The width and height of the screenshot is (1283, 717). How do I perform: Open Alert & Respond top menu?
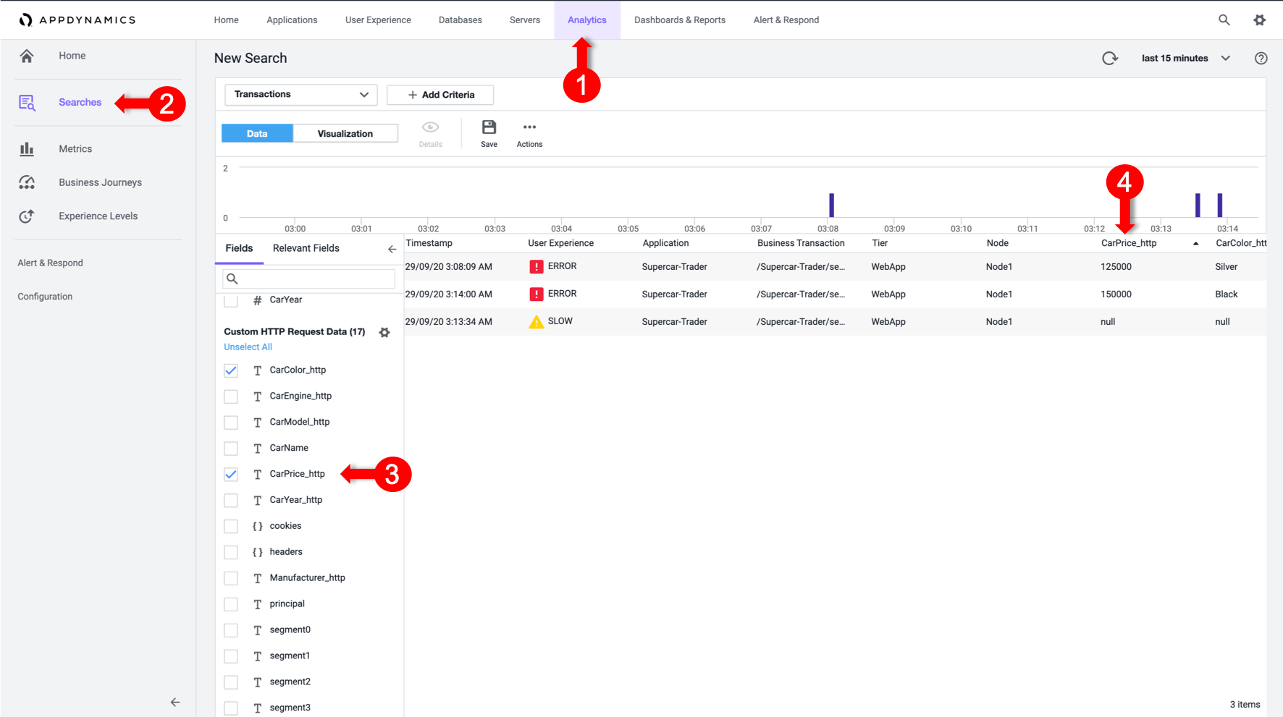[786, 20]
